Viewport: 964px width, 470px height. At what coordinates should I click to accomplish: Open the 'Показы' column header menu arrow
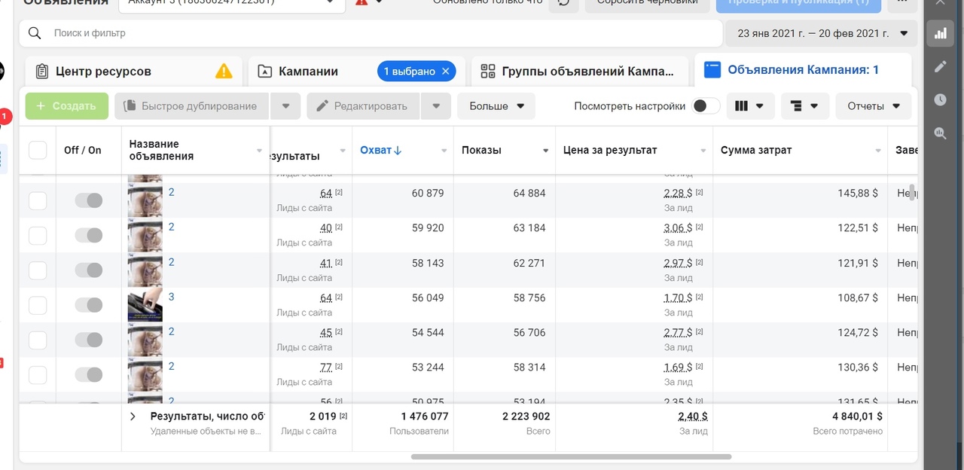(545, 151)
